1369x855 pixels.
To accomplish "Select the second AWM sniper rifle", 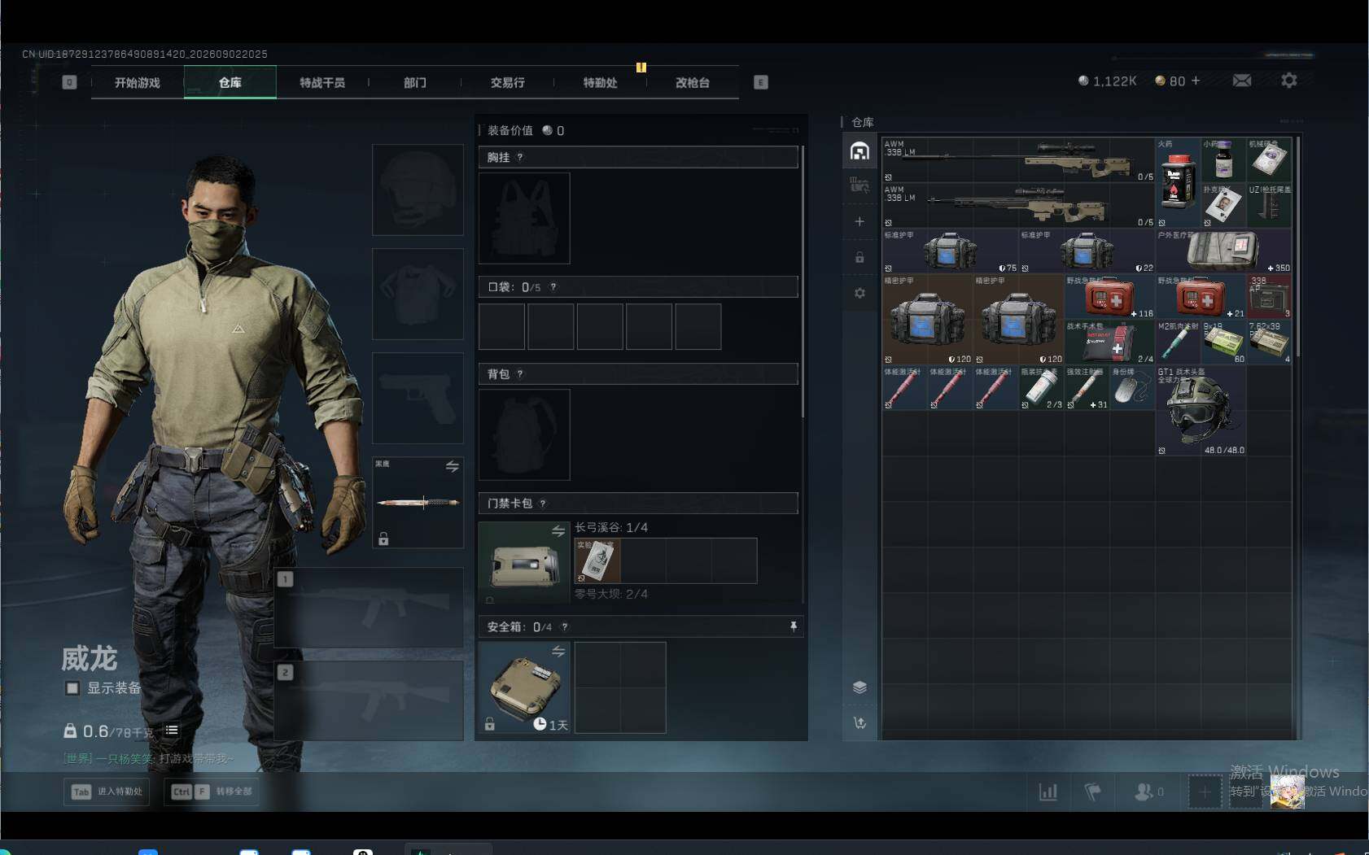I will click(1018, 205).
